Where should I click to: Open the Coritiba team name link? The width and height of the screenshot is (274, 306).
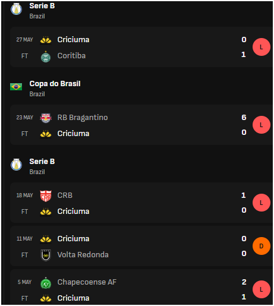pos(71,56)
